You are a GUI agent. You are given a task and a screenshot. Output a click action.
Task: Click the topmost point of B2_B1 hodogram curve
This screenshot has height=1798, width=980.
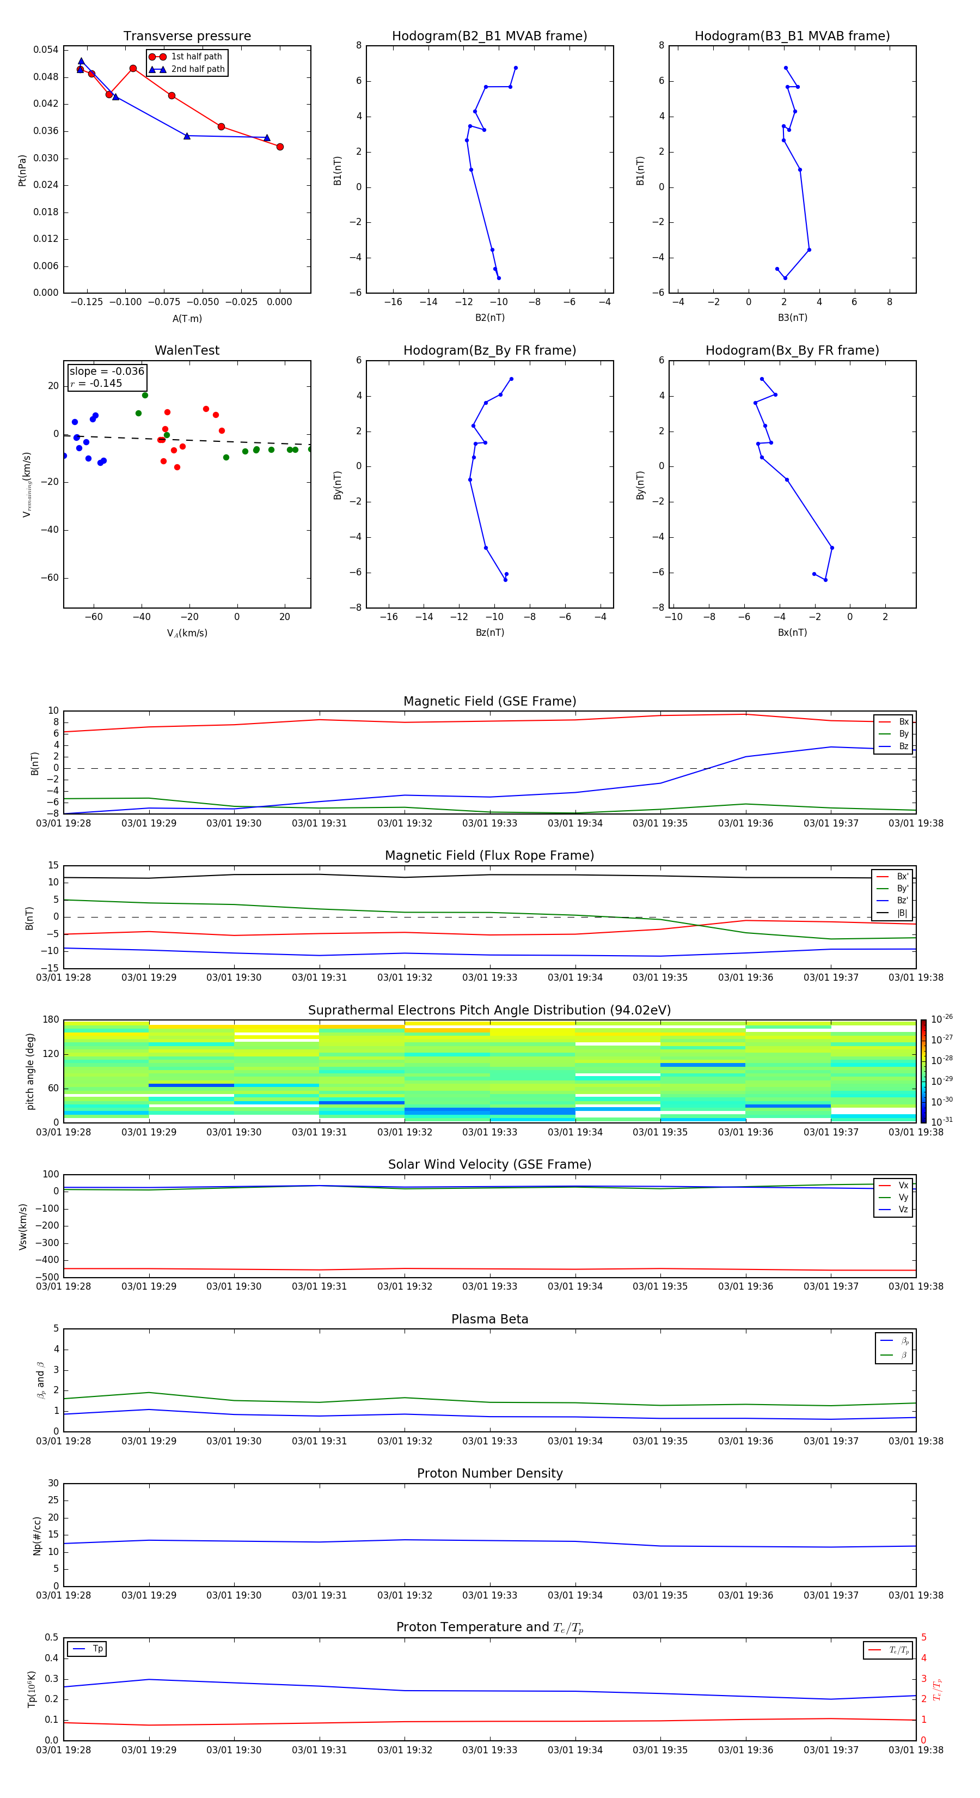coord(516,68)
